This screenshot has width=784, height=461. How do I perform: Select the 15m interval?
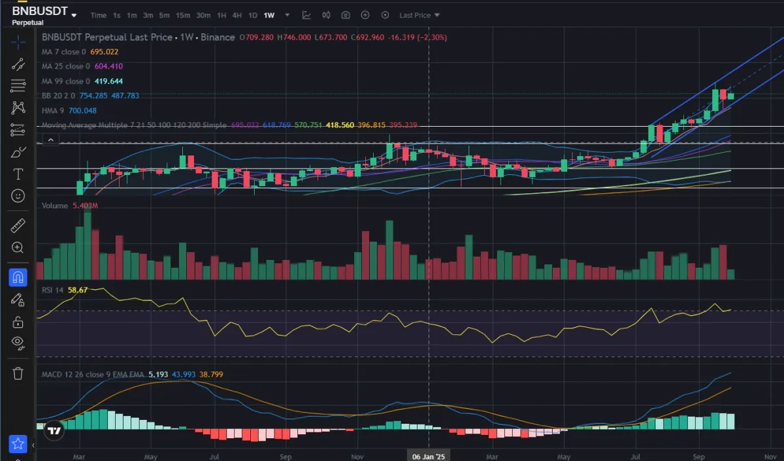[x=183, y=15]
